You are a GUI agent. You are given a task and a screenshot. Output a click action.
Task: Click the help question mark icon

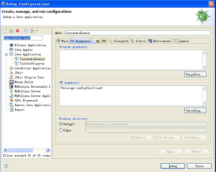6,166
